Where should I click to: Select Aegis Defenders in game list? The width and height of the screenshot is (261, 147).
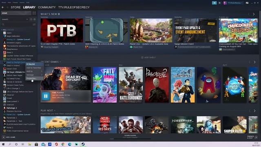pyautogui.click(x=13, y=36)
